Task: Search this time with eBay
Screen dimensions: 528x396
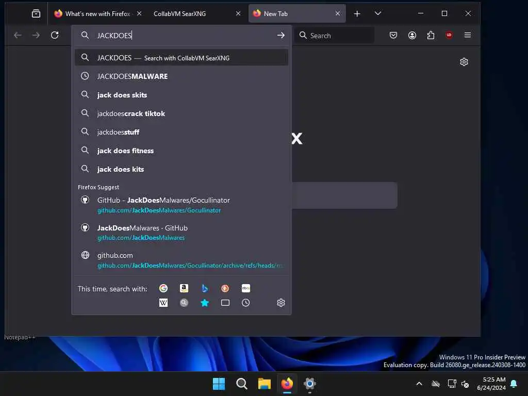Action: click(246, 288)
